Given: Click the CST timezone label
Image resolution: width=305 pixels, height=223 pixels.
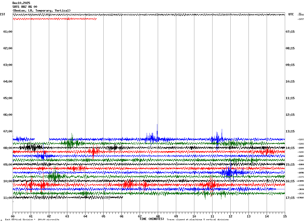Looking at the screenshot, I should pyautogui.click(x=3, y=14).
